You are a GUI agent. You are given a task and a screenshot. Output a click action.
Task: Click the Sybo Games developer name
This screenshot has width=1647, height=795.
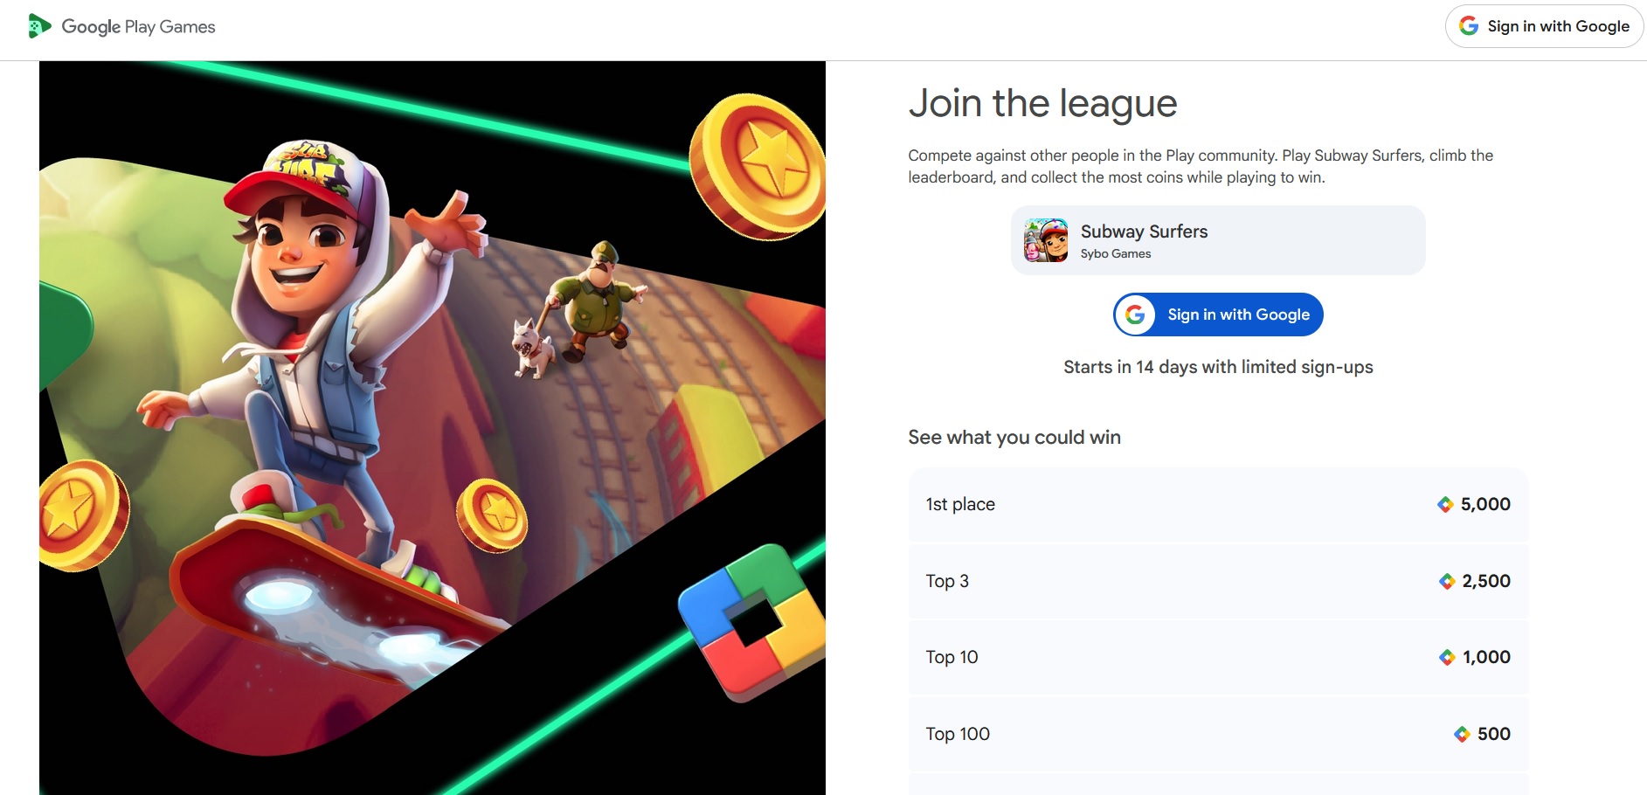1116,253
